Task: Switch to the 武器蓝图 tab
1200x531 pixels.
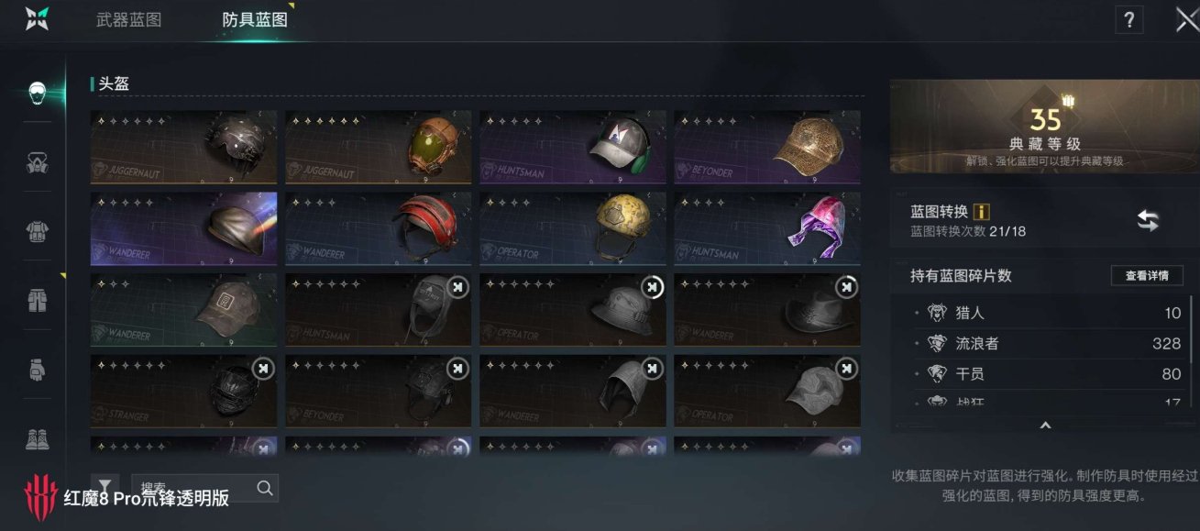Action: coord(129,20)
